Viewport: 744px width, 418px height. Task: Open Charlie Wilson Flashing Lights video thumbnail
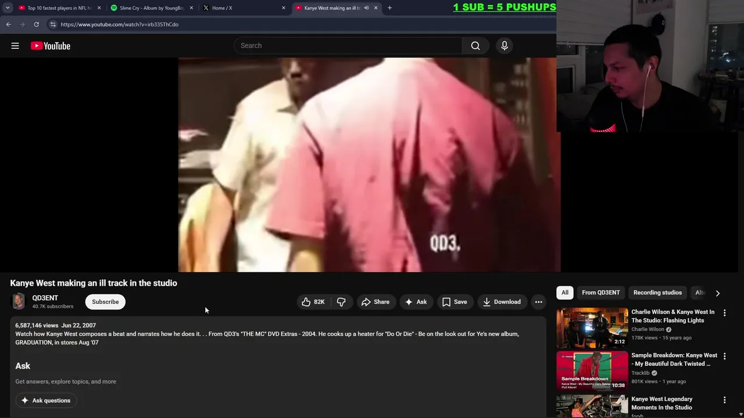592,327
